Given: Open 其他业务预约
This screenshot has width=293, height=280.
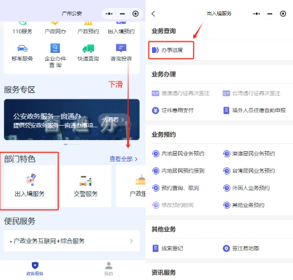Looking at the screenshot, I should tap(243, 205).
